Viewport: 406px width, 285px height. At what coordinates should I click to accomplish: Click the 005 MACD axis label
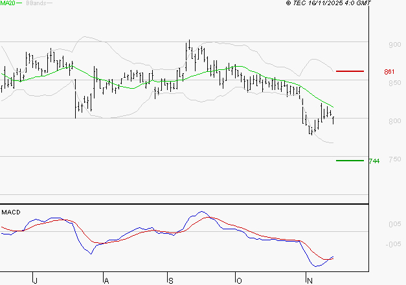tap(395, 224)
